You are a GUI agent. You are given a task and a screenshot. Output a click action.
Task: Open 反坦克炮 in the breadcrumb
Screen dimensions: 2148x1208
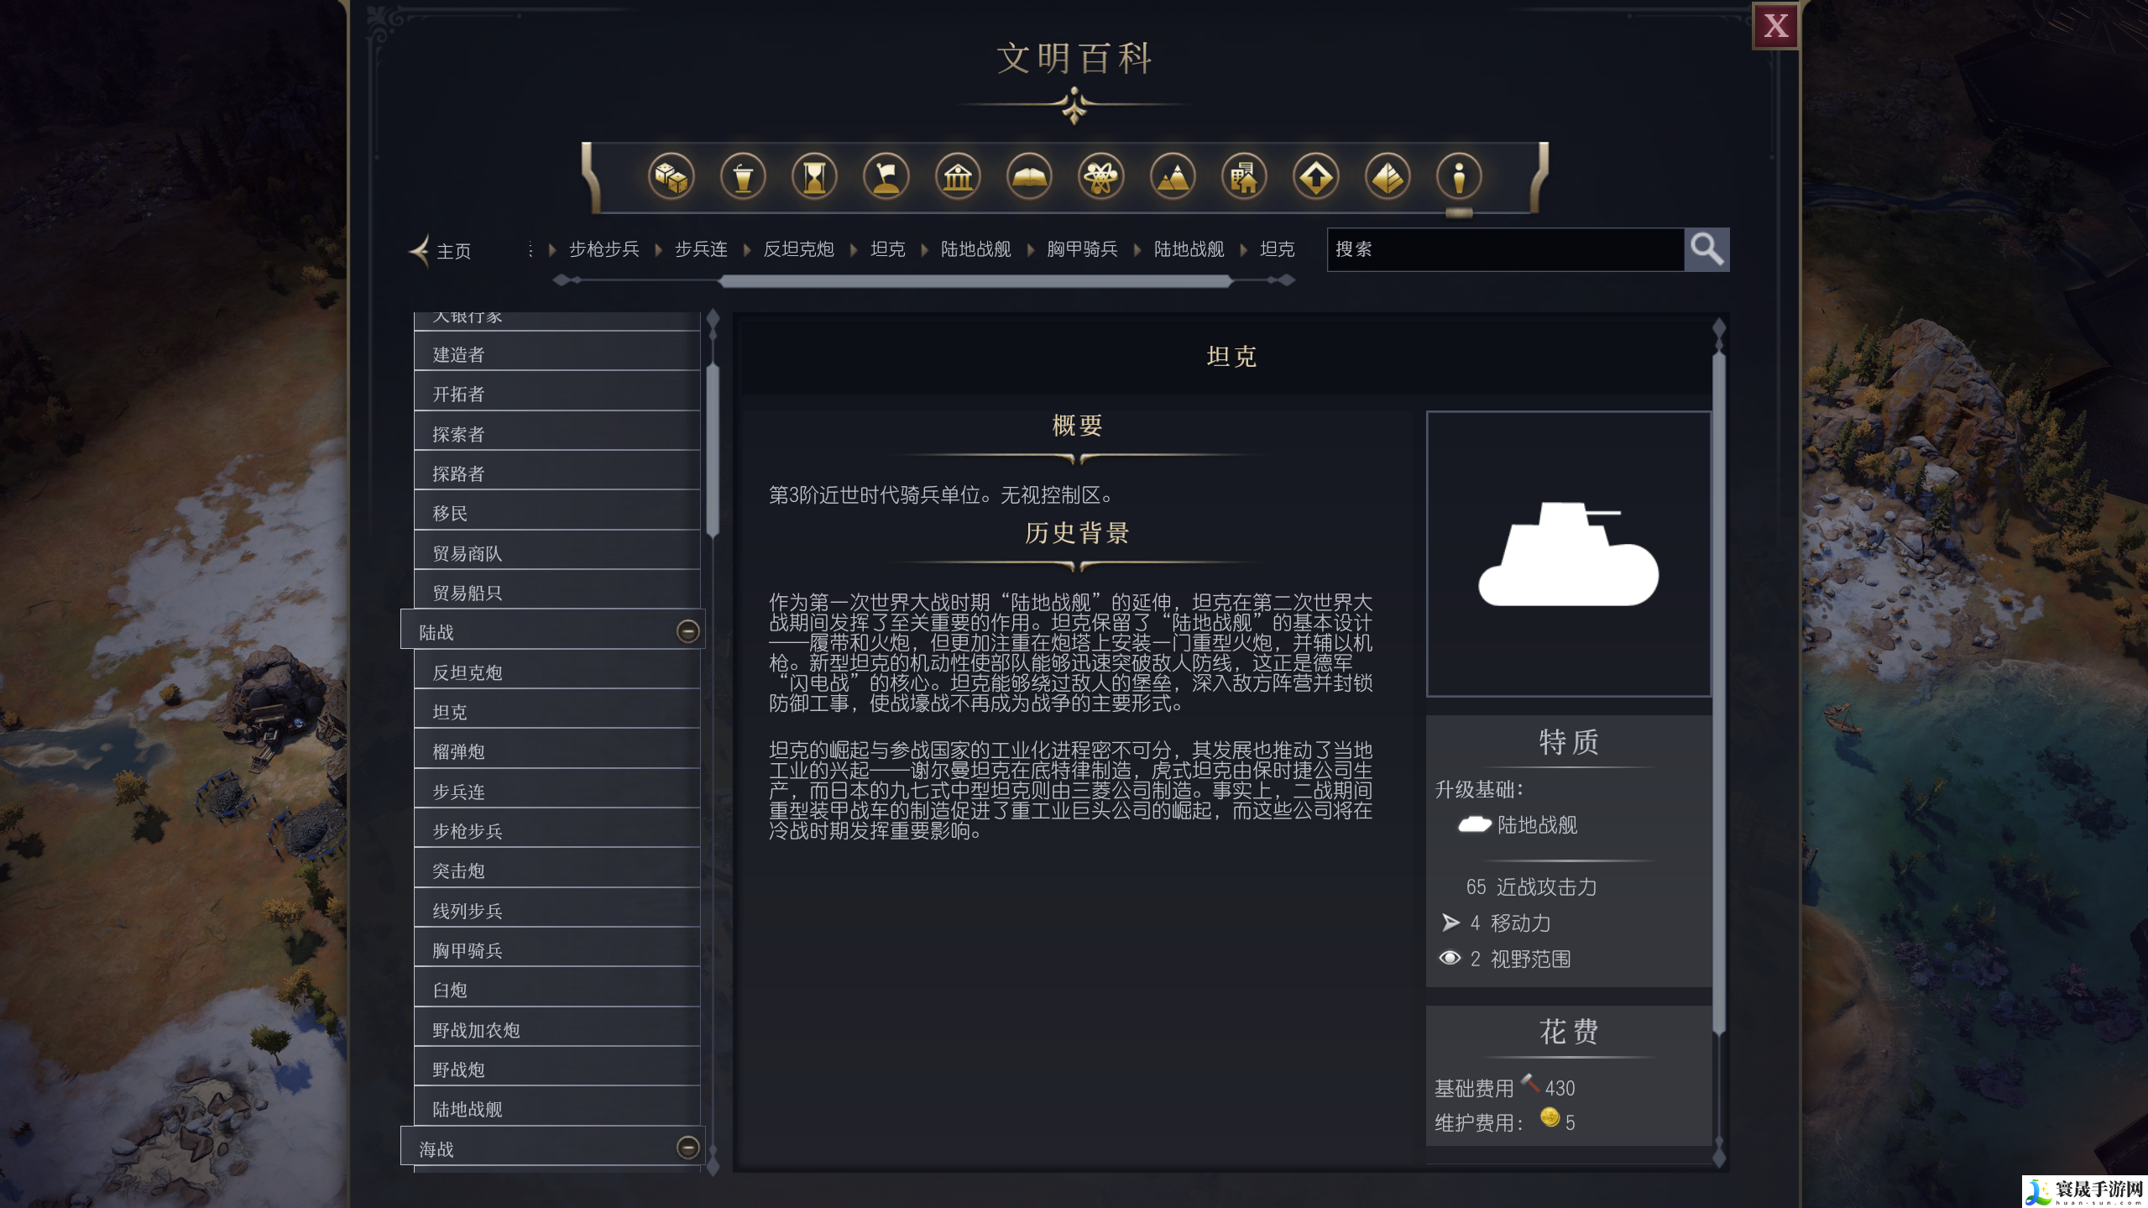799,249
